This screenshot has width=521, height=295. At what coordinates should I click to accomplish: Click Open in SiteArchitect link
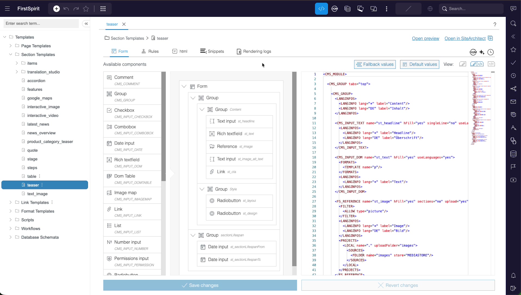465,38
